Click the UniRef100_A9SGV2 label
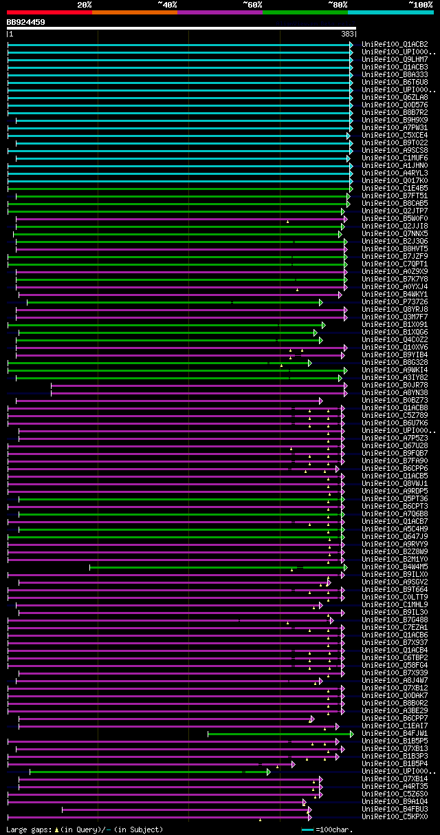Viewport: 440px width, 835px height. point(395,582)
